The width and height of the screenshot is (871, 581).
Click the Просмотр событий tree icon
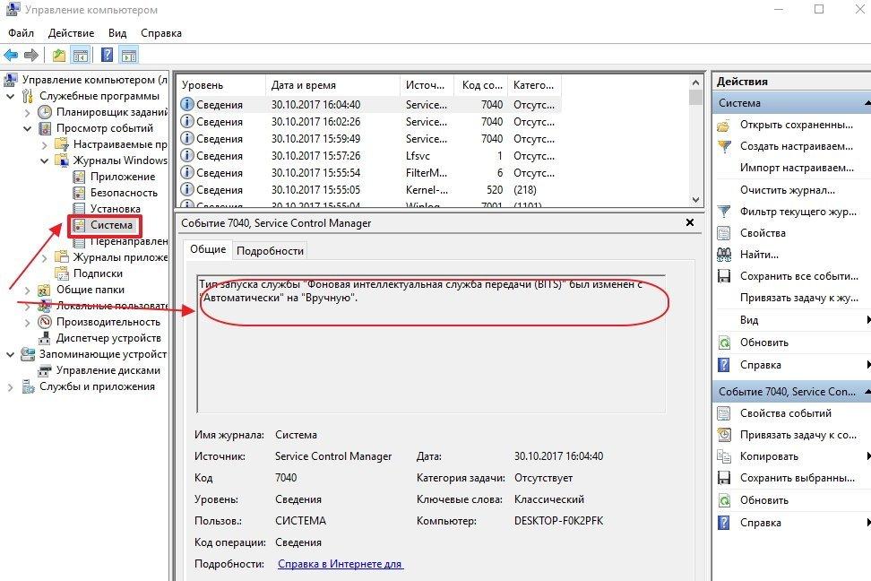(45, 128)
